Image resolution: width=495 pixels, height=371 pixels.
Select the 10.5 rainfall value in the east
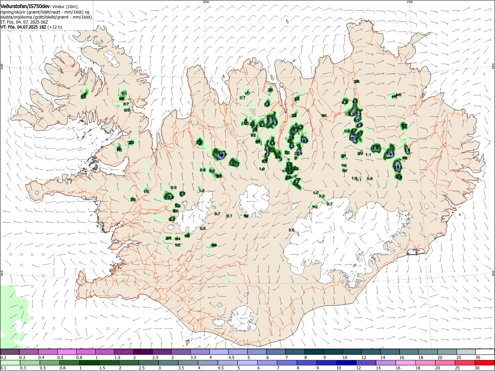click(x=398, y=167)
